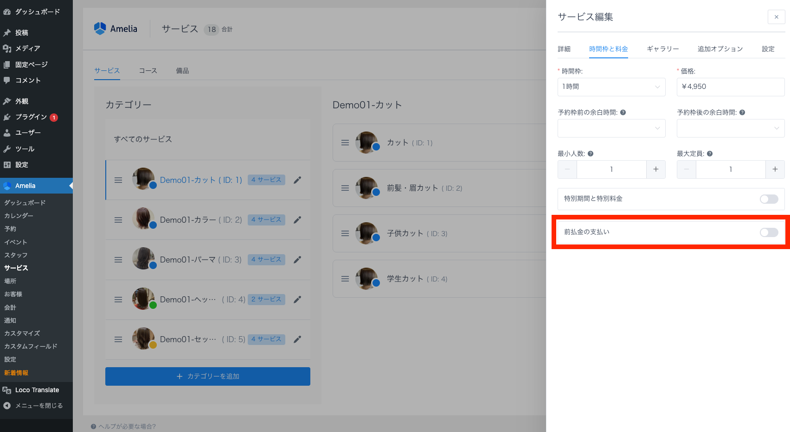Click help icon next to 最大定員
The height and width of the screenshot is (432, 790).
710,154
